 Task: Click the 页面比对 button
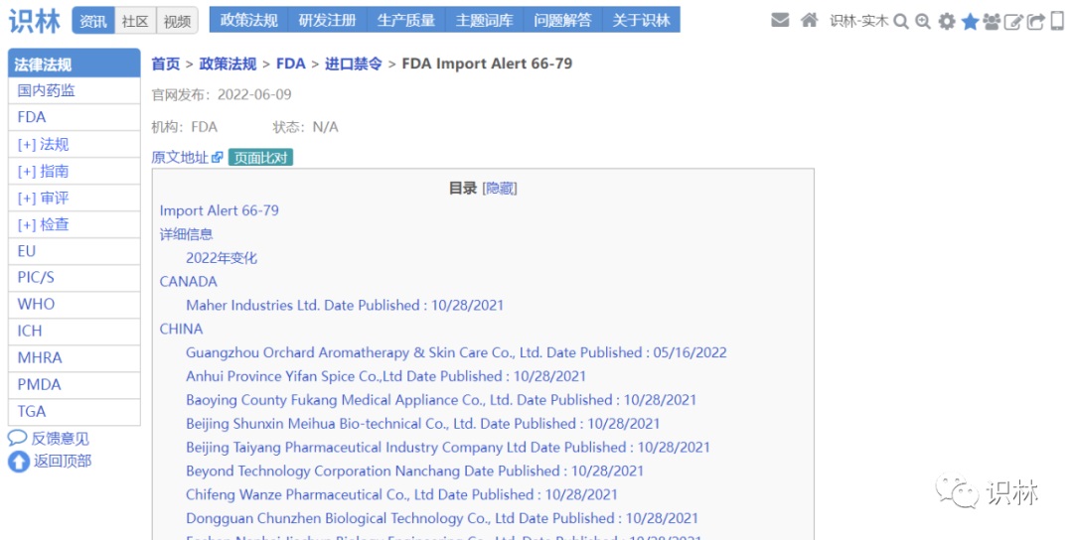click(260, 157)
